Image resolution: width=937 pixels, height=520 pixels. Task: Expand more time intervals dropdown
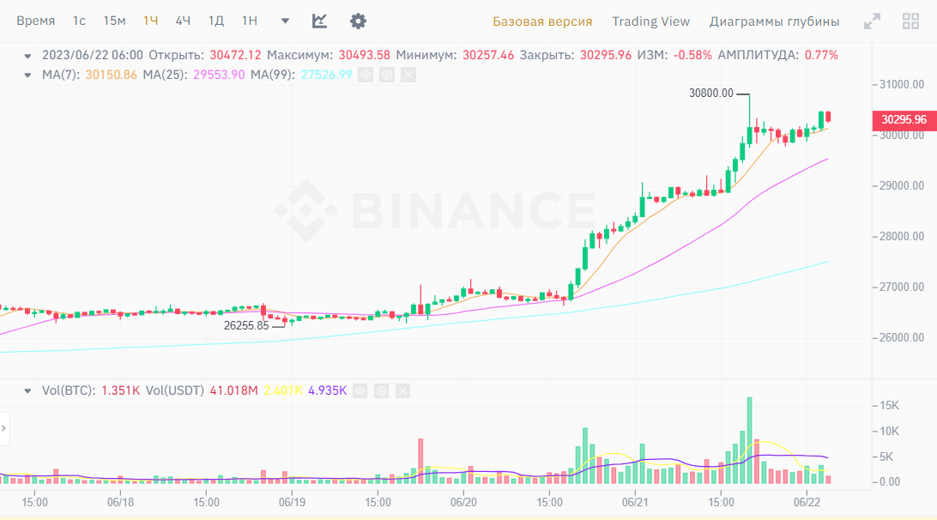(x=285, y=21)
